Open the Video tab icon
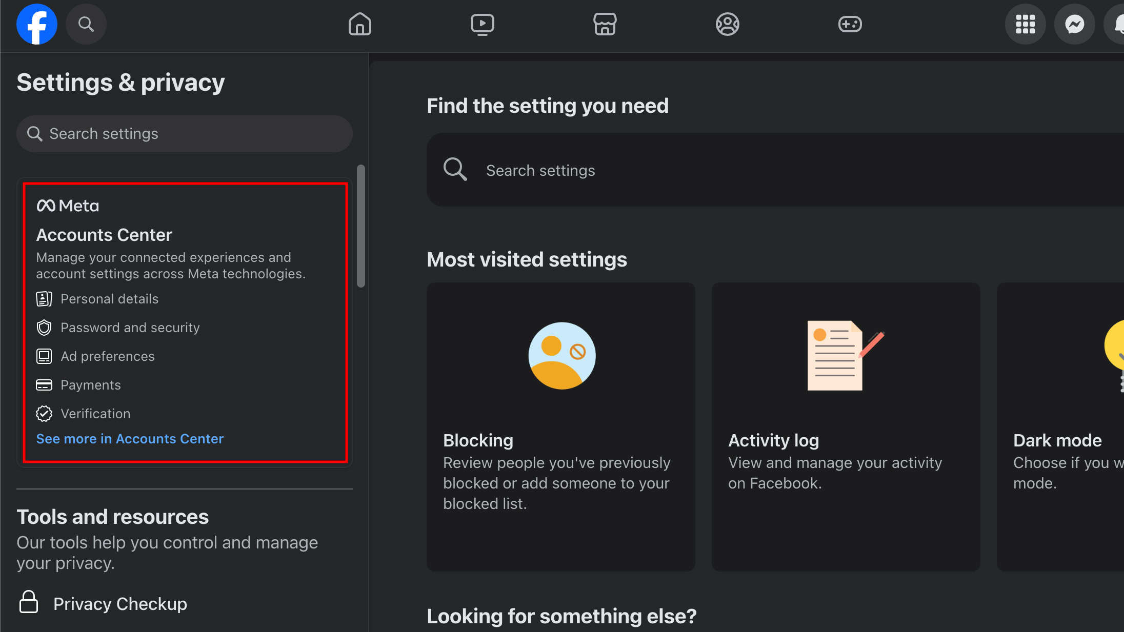Viewport: 1124px width, 632px height. coord(482,24)
